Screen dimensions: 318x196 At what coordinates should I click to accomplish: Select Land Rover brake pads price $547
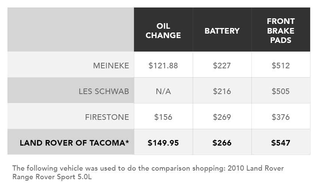(x=281, y=143)
